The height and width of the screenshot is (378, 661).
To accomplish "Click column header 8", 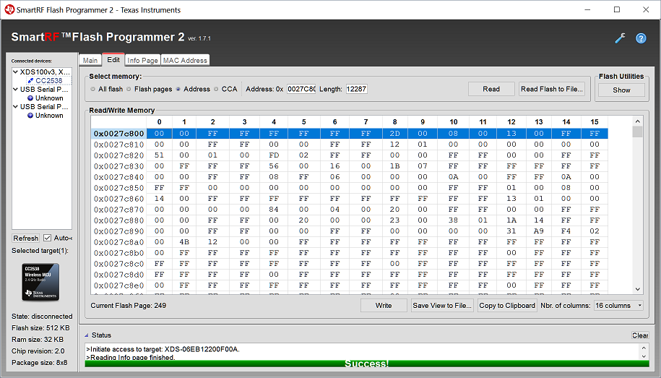I will pyautogui.click(x=394, y=122).
